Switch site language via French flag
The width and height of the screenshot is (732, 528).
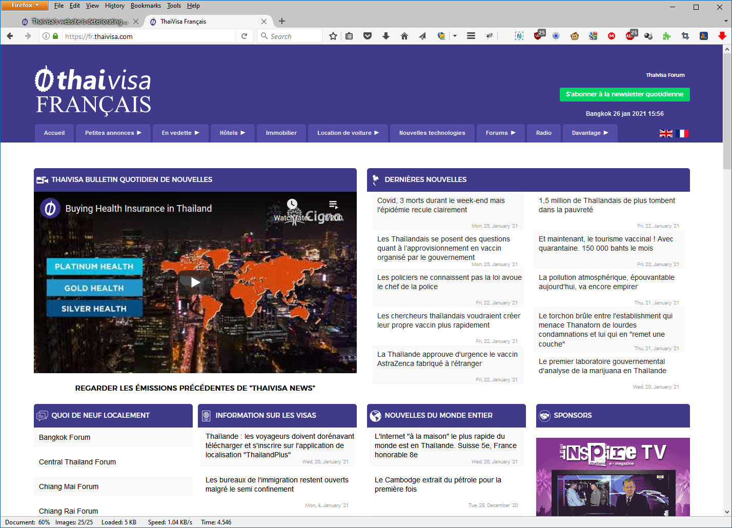point(682,133)
